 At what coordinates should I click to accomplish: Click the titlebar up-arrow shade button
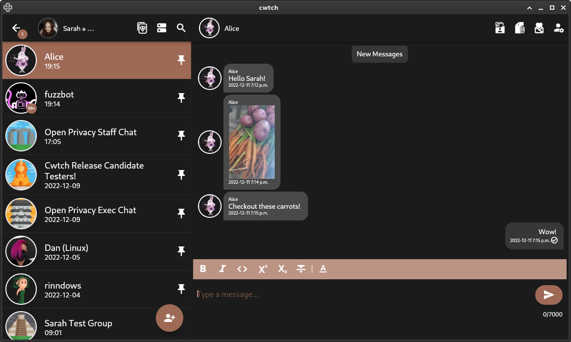pos(529,8)
